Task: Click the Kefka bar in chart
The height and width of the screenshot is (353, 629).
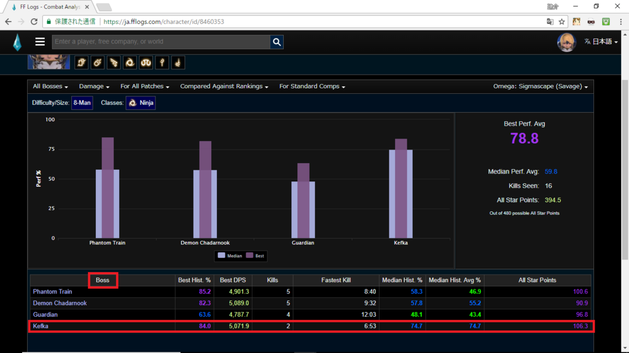Action: 400,189
